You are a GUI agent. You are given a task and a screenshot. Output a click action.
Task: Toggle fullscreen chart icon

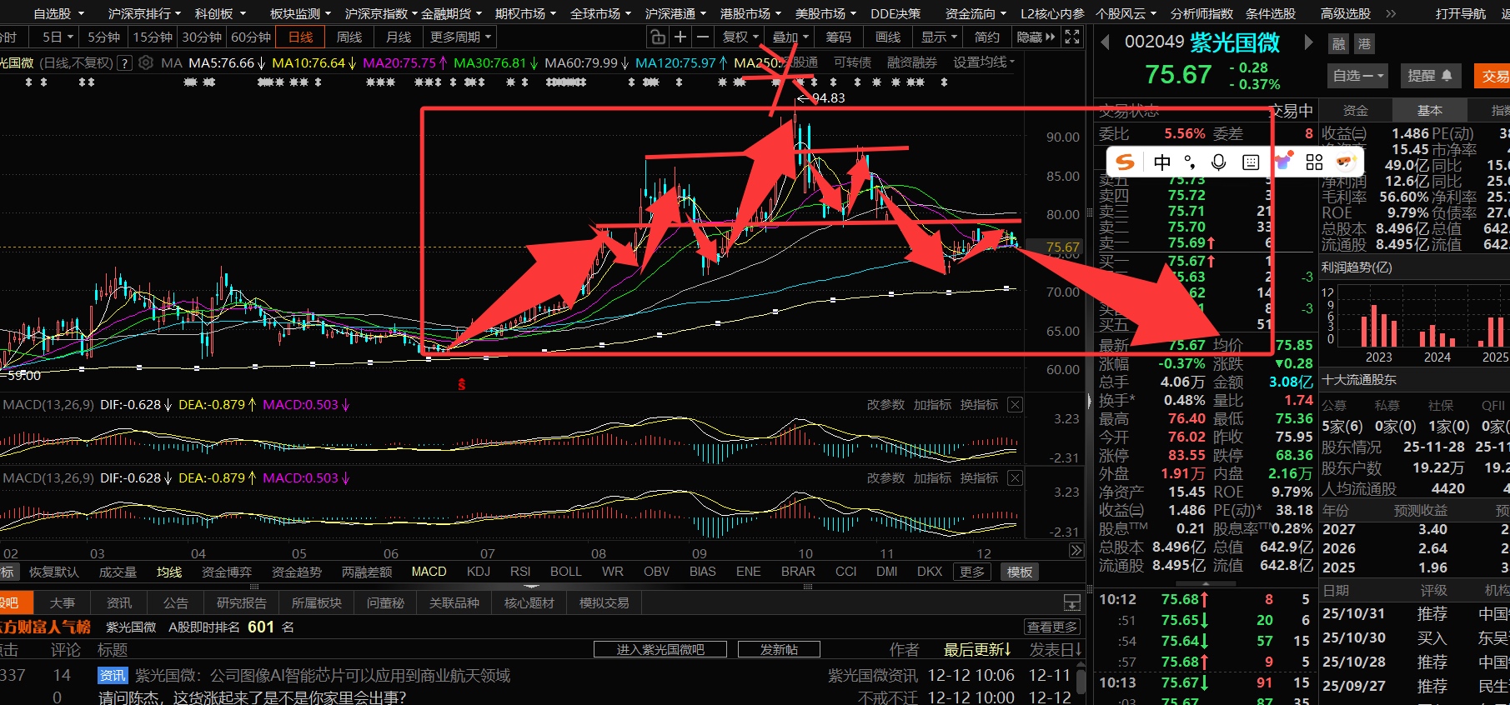(1072, 37)
